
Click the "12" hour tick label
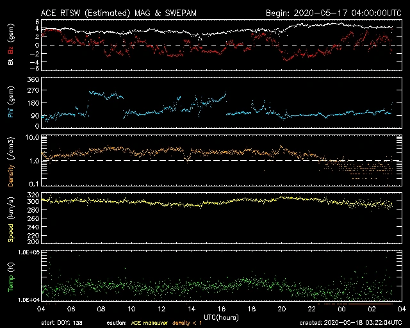tap(161, 309)
